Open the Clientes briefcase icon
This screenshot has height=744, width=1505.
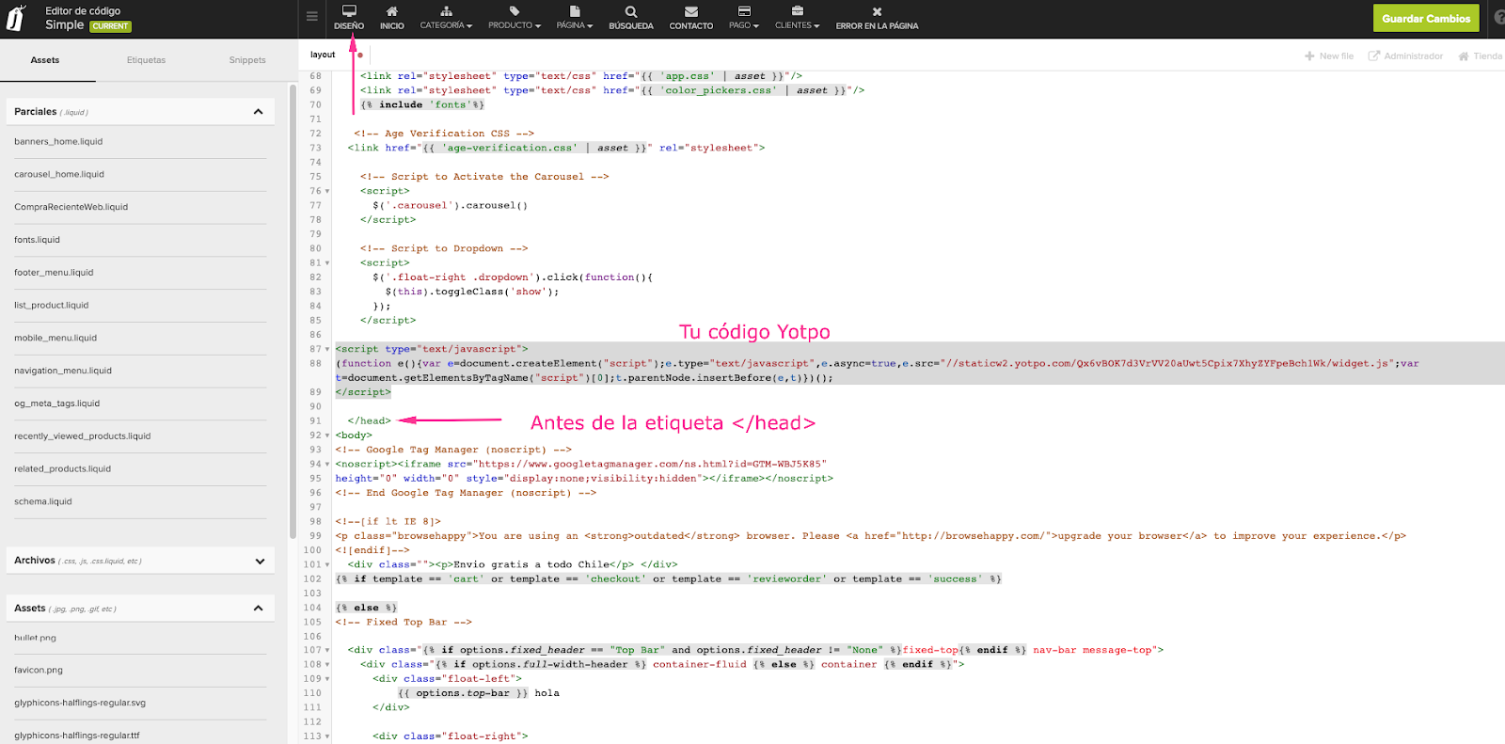coord(798,11)
